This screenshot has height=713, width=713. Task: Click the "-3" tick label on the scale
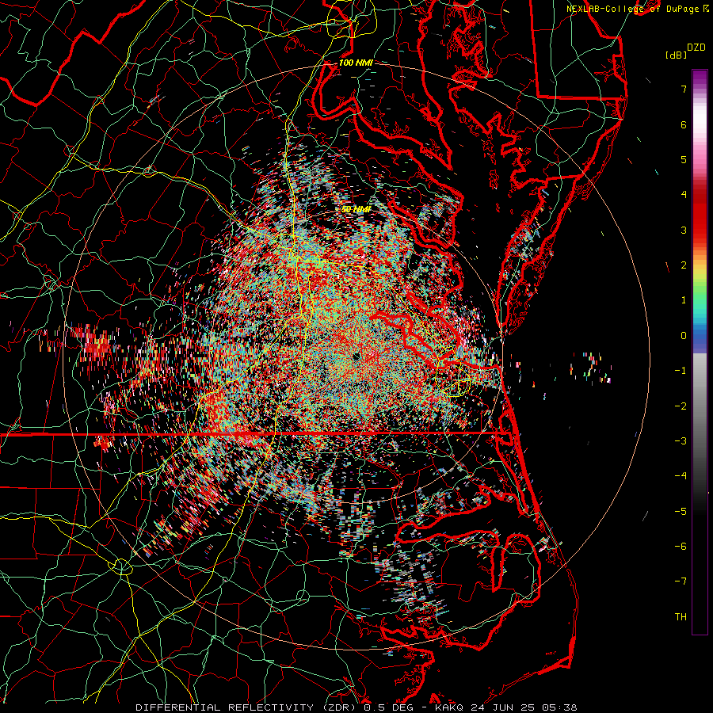click(681, 441)
